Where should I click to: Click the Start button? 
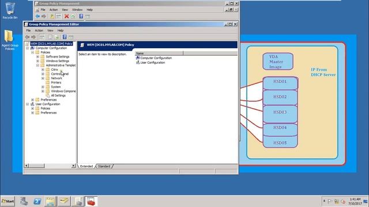pos(7,201)
